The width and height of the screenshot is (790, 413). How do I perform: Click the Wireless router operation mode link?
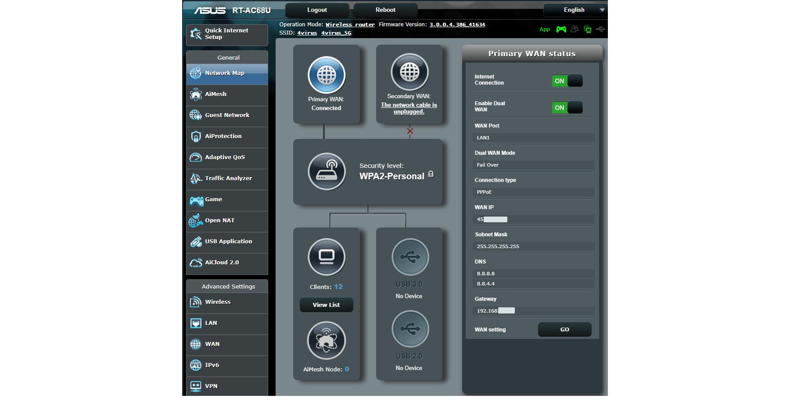349,25
